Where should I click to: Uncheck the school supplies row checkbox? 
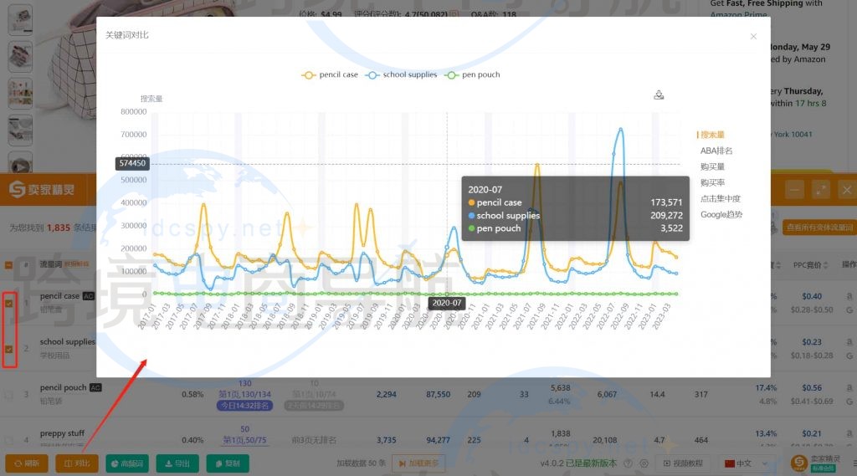point(9,349)
